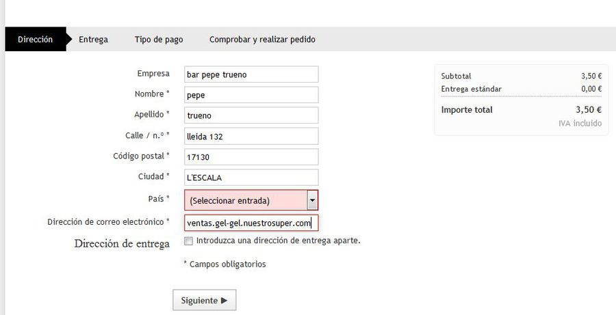Open the Entrega step tab
This screenshot has height=315, width=616.
click(93, 40)
